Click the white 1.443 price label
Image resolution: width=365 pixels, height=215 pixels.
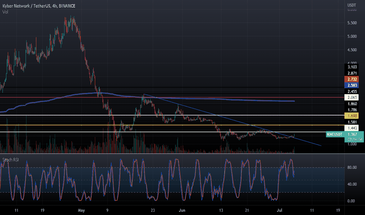tap(352, 128)
